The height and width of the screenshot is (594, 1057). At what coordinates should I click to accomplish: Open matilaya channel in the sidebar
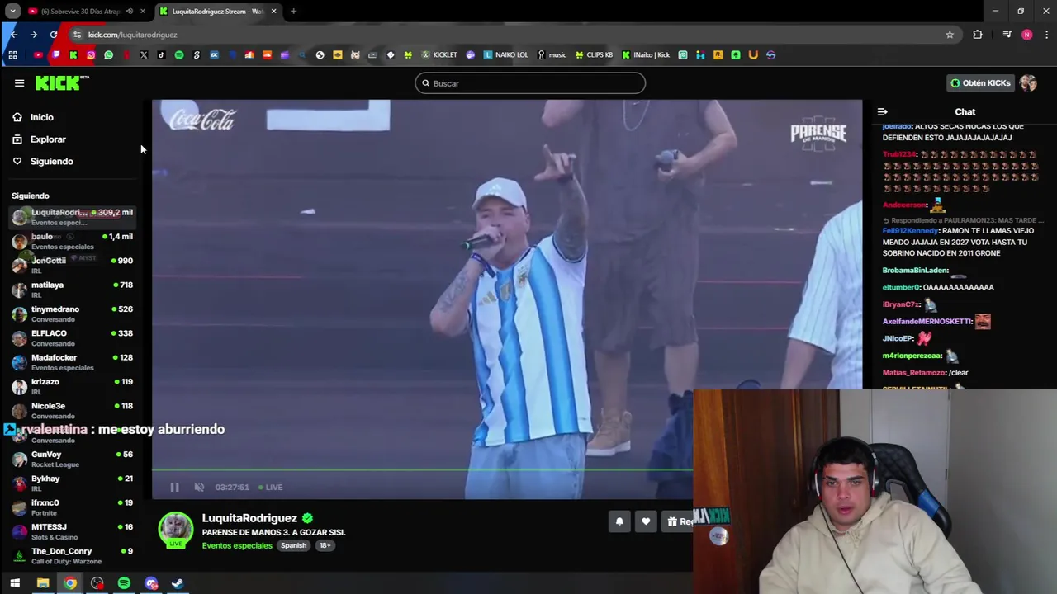click(73, 290)
